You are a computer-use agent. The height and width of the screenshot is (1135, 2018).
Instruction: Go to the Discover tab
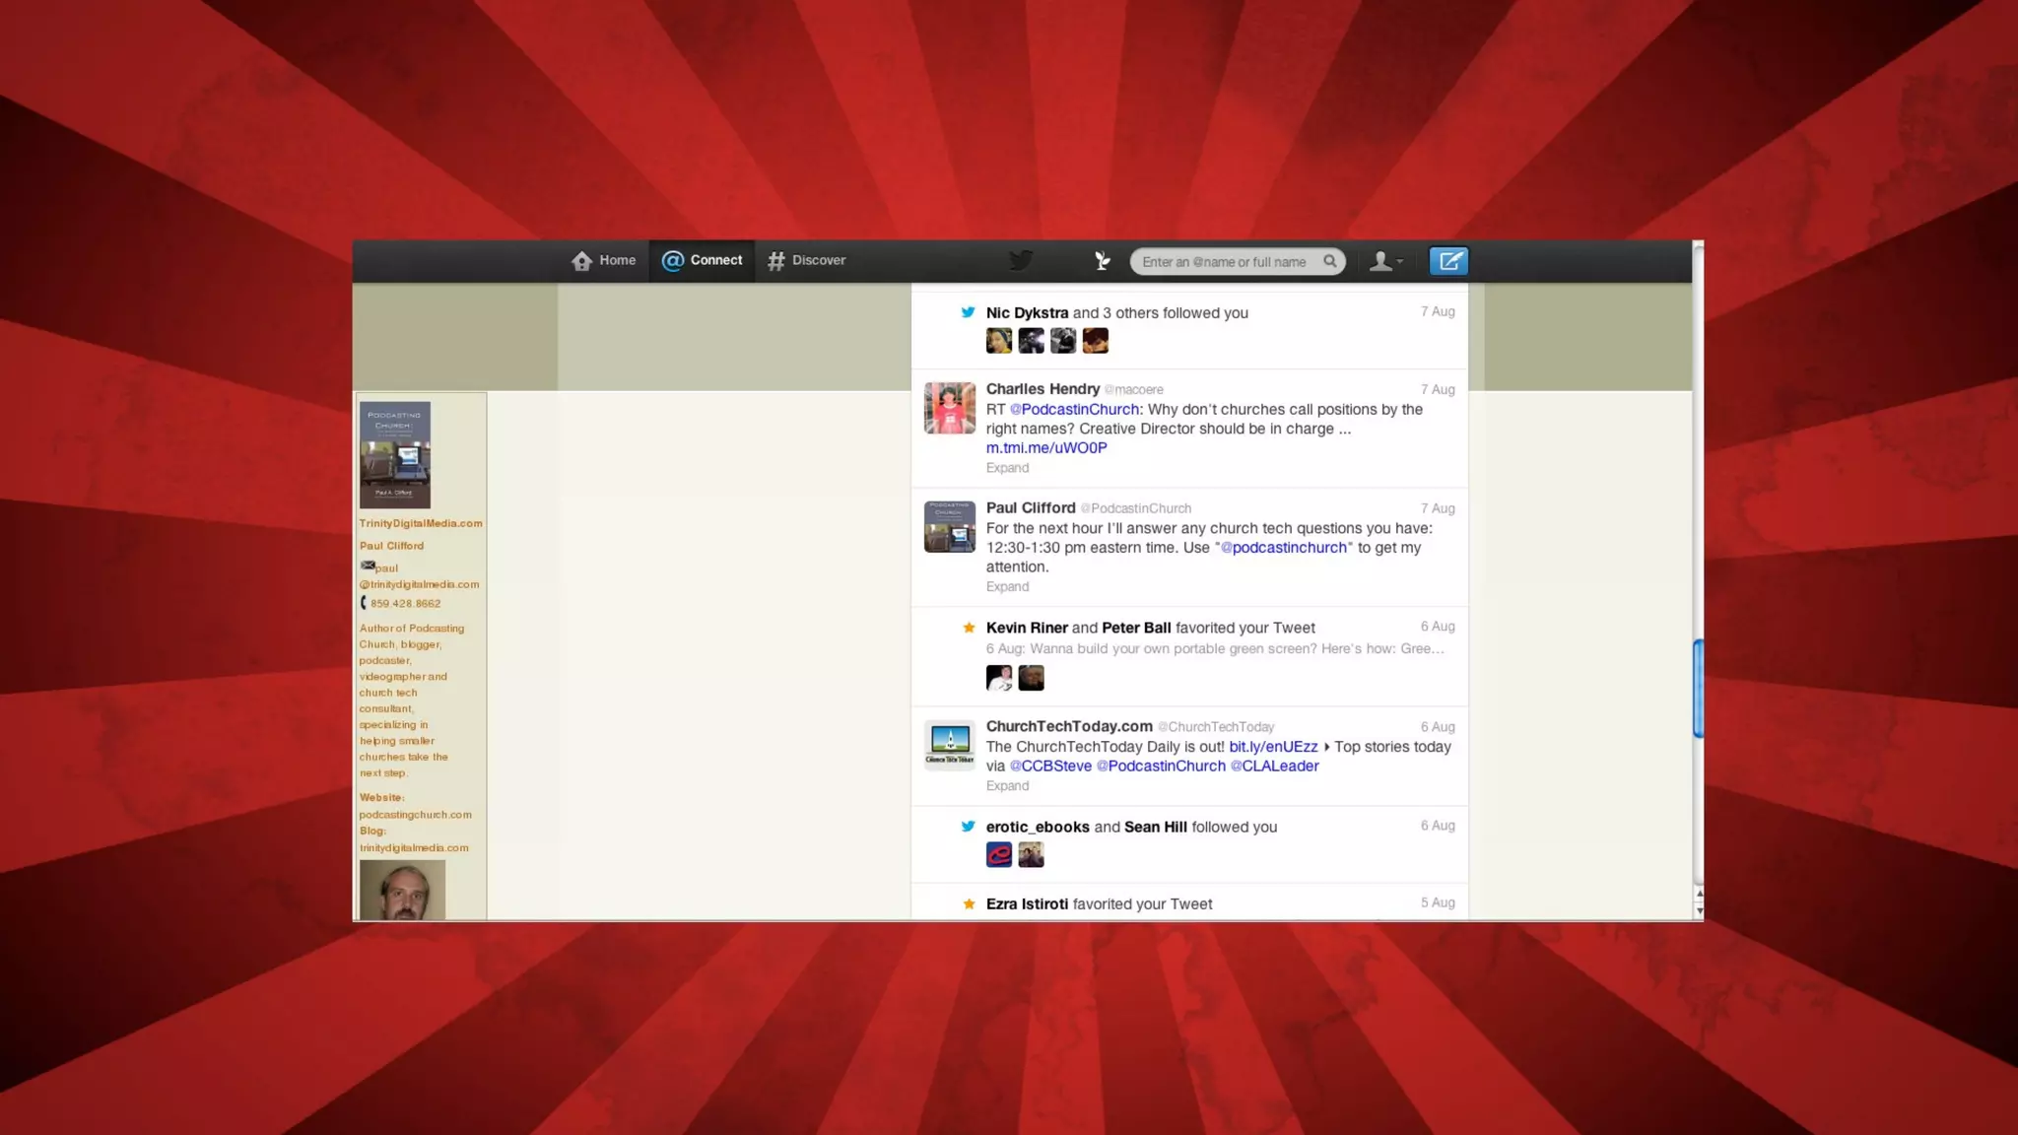coord(806,261)
